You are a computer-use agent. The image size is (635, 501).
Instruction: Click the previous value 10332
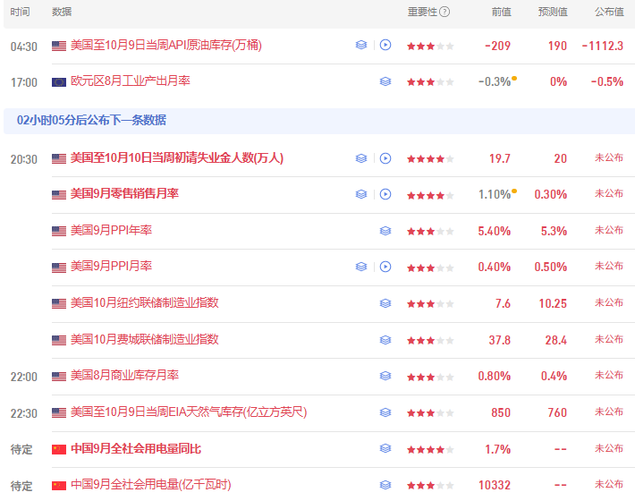tap(495, 485)
